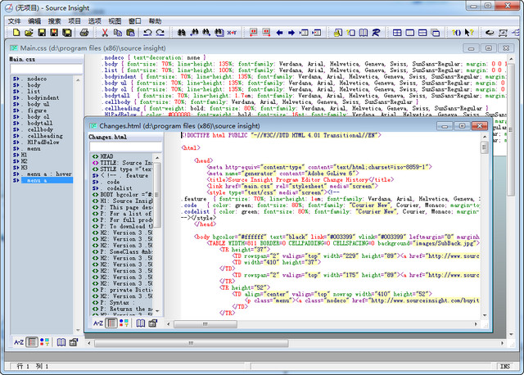The image size is (524, 375).
Task: Select 'menu a : hover' symbol in list
Action: tap(48, 174)
